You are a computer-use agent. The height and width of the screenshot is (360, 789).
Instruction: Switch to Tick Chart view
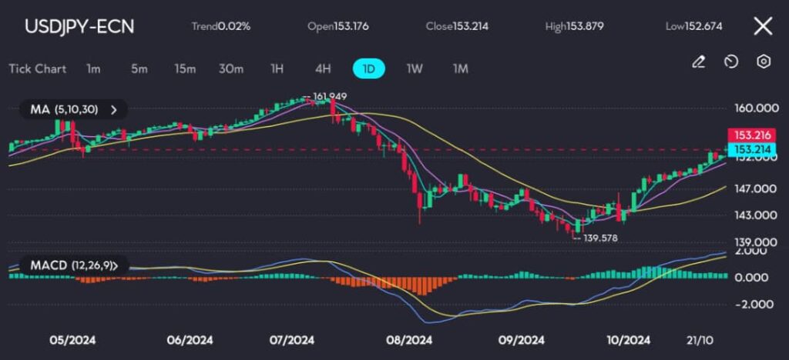coord(37,68)
